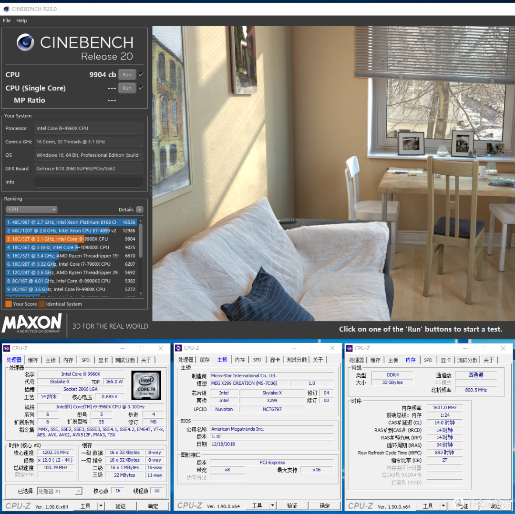515x514 pixels.
Task: Open the processor selection dropdown in CPU-Z
Action: pyautogui.click(x=60, y=491)
